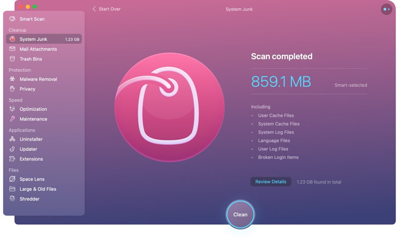This screenshot has width=397, height=241.
Task: Click the System Junk red icon
Action: point(12,39)
